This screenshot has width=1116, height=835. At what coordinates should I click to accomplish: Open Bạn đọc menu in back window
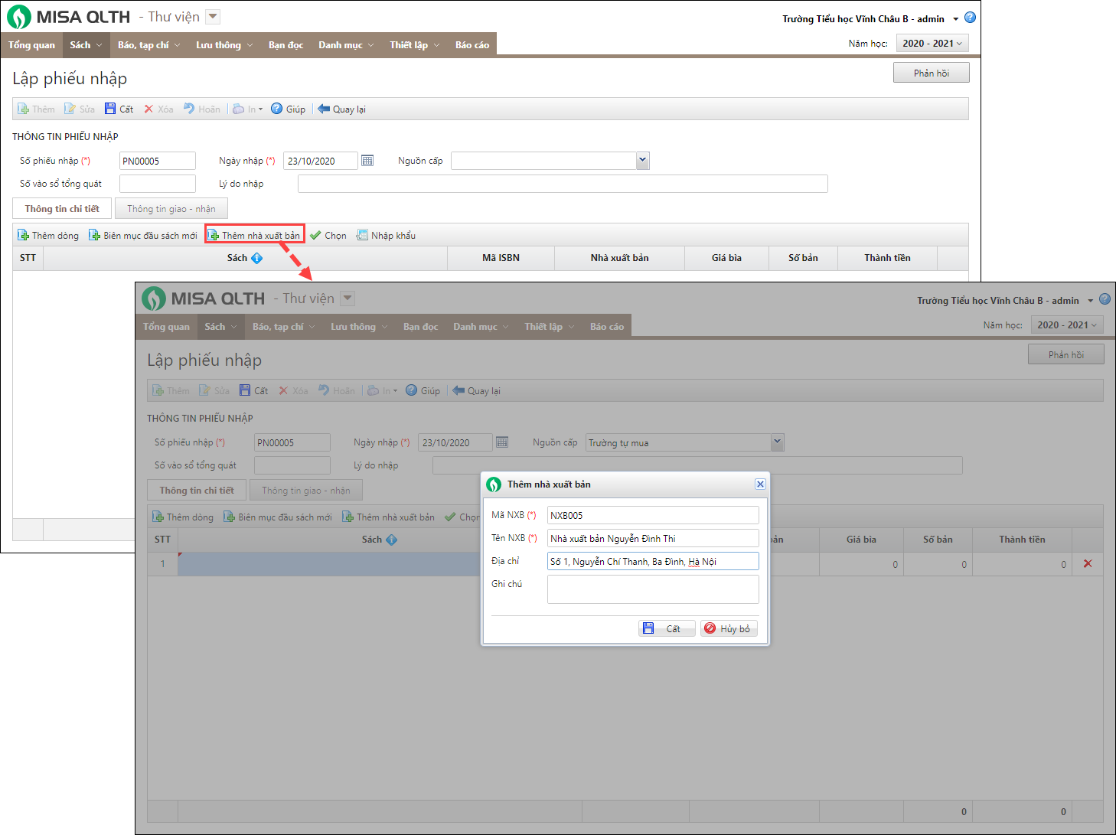point(286,45)
